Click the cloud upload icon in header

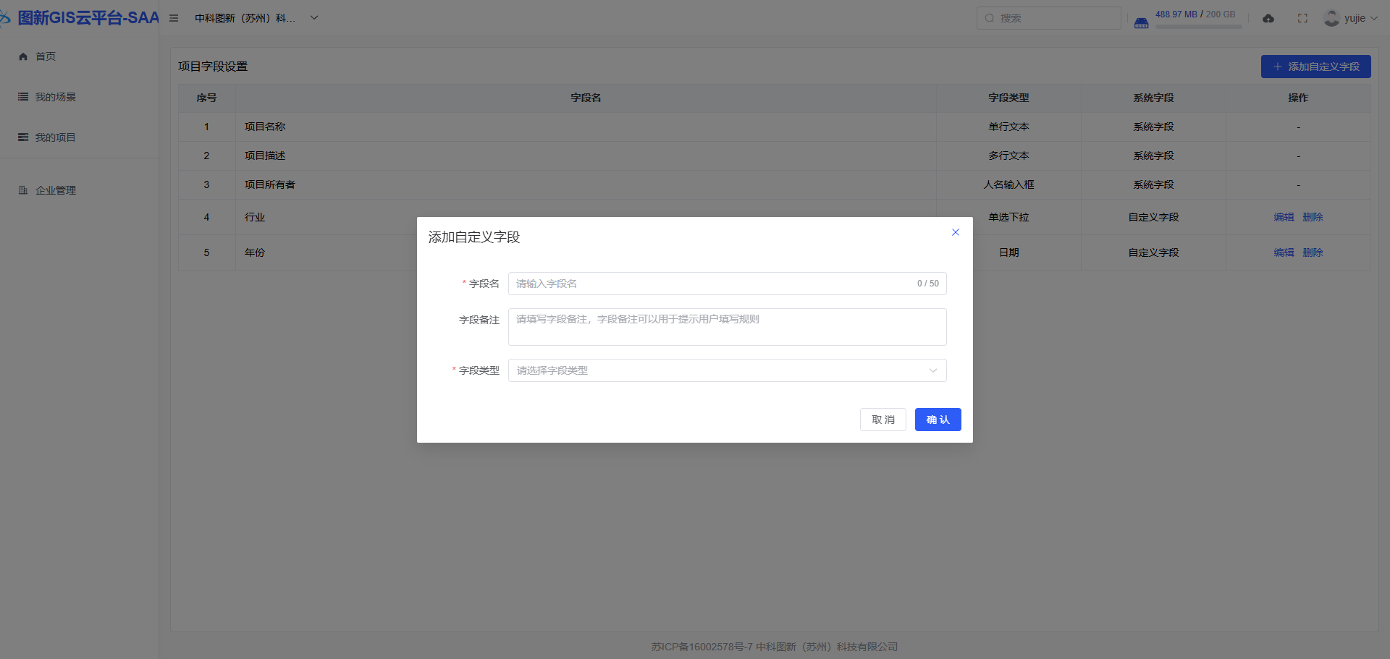(x=1268, y=19)
